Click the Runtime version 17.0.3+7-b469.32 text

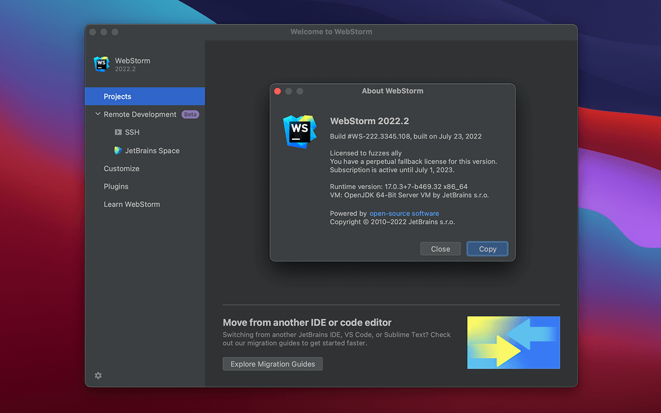[x=399, y=187]
